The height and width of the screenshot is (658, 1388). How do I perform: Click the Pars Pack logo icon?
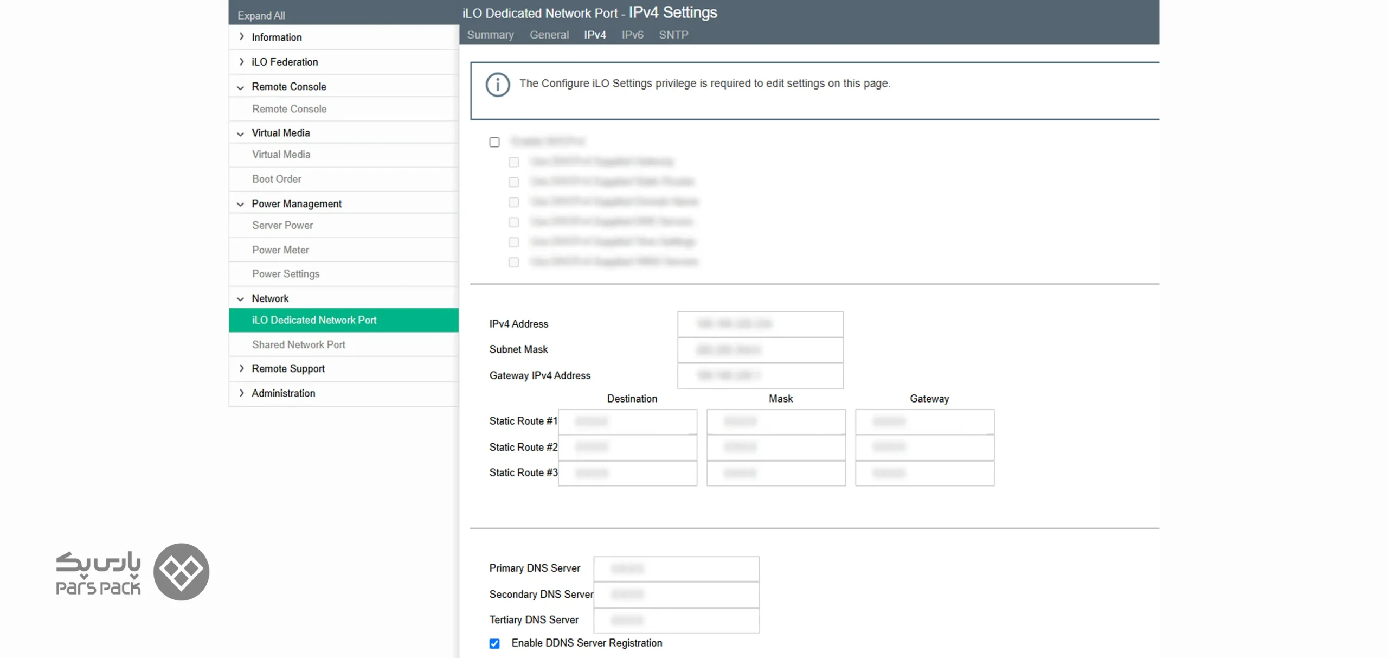[181, 571]
